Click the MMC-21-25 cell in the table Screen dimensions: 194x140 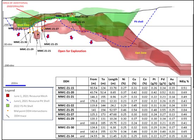(66, 110)
